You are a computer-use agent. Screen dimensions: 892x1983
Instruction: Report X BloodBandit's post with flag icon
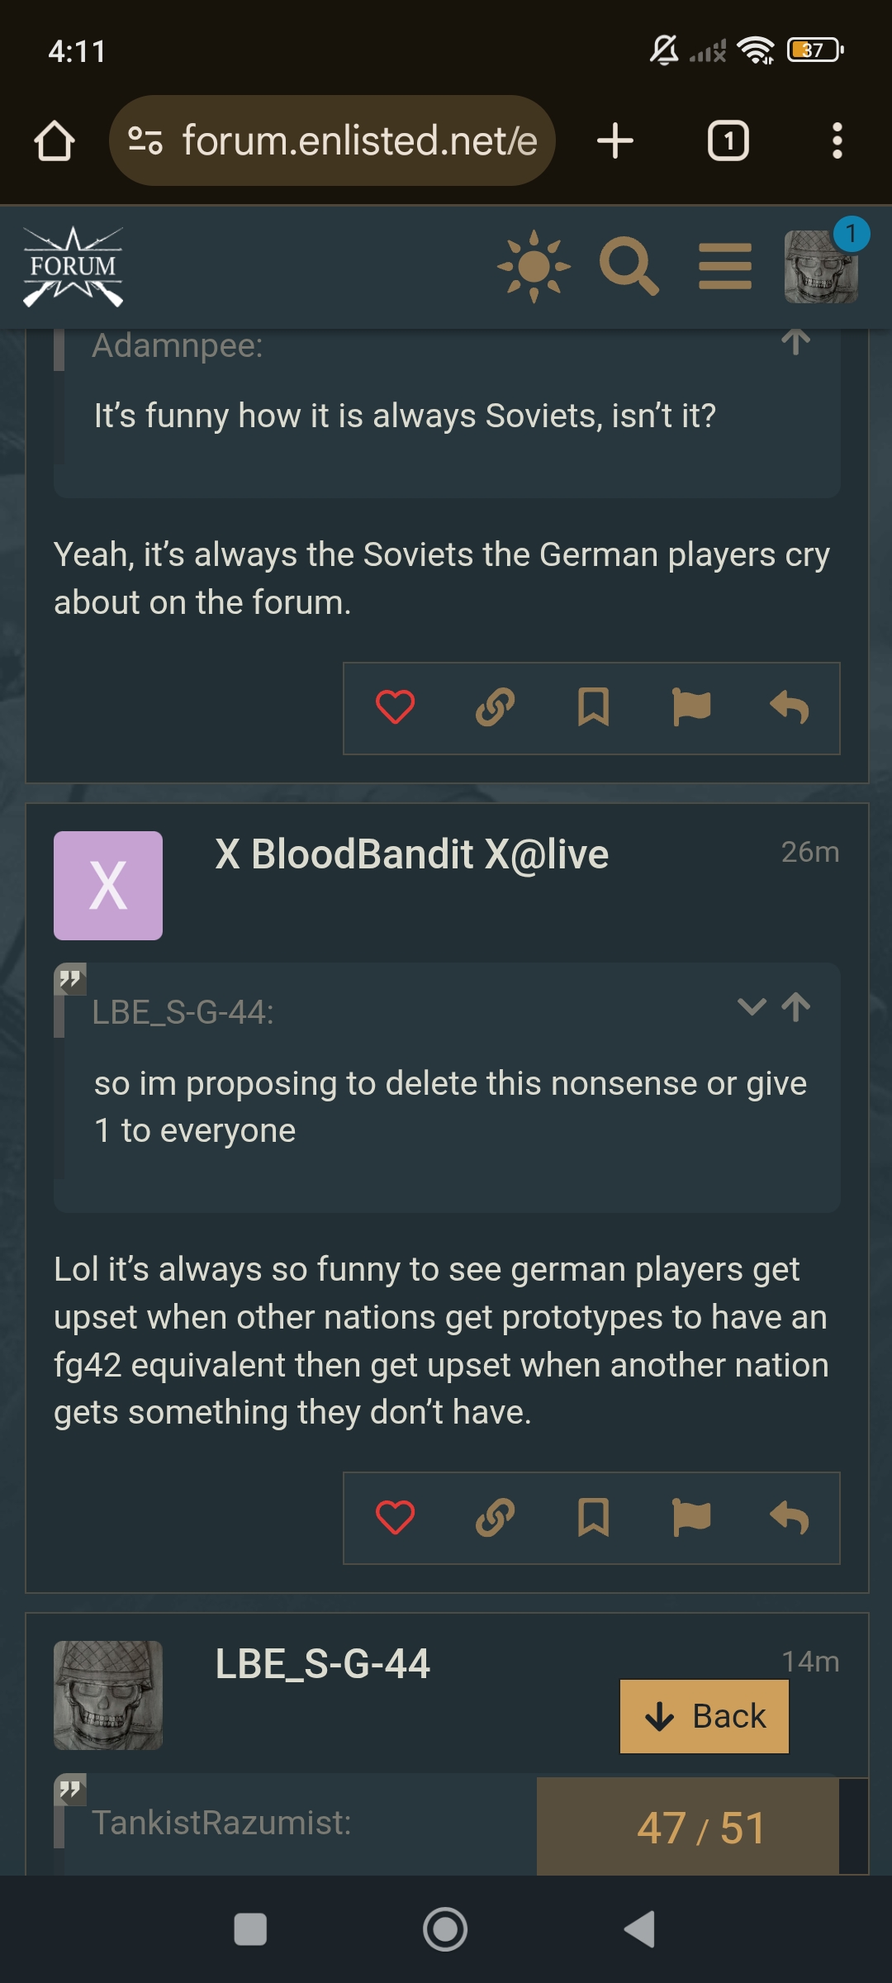tap(691, 1517)
